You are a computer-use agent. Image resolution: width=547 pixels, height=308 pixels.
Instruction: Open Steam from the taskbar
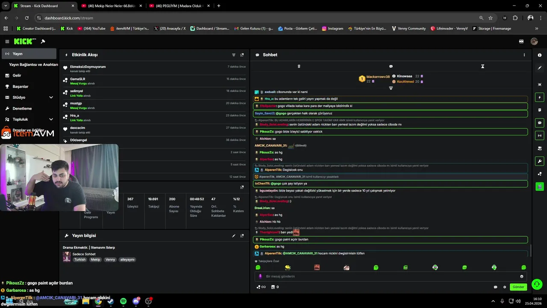111,301
